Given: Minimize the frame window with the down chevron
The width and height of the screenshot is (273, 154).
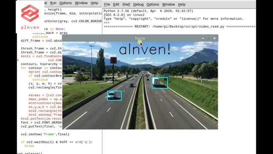Looking at the screenshot, I should [203, 38].
